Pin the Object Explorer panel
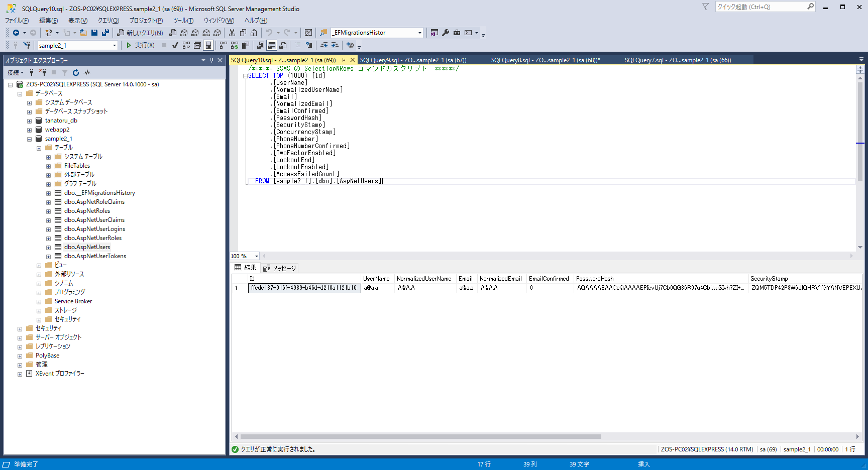Image resolution: width=868 pixels, height=470 pixels. [212, 60]
